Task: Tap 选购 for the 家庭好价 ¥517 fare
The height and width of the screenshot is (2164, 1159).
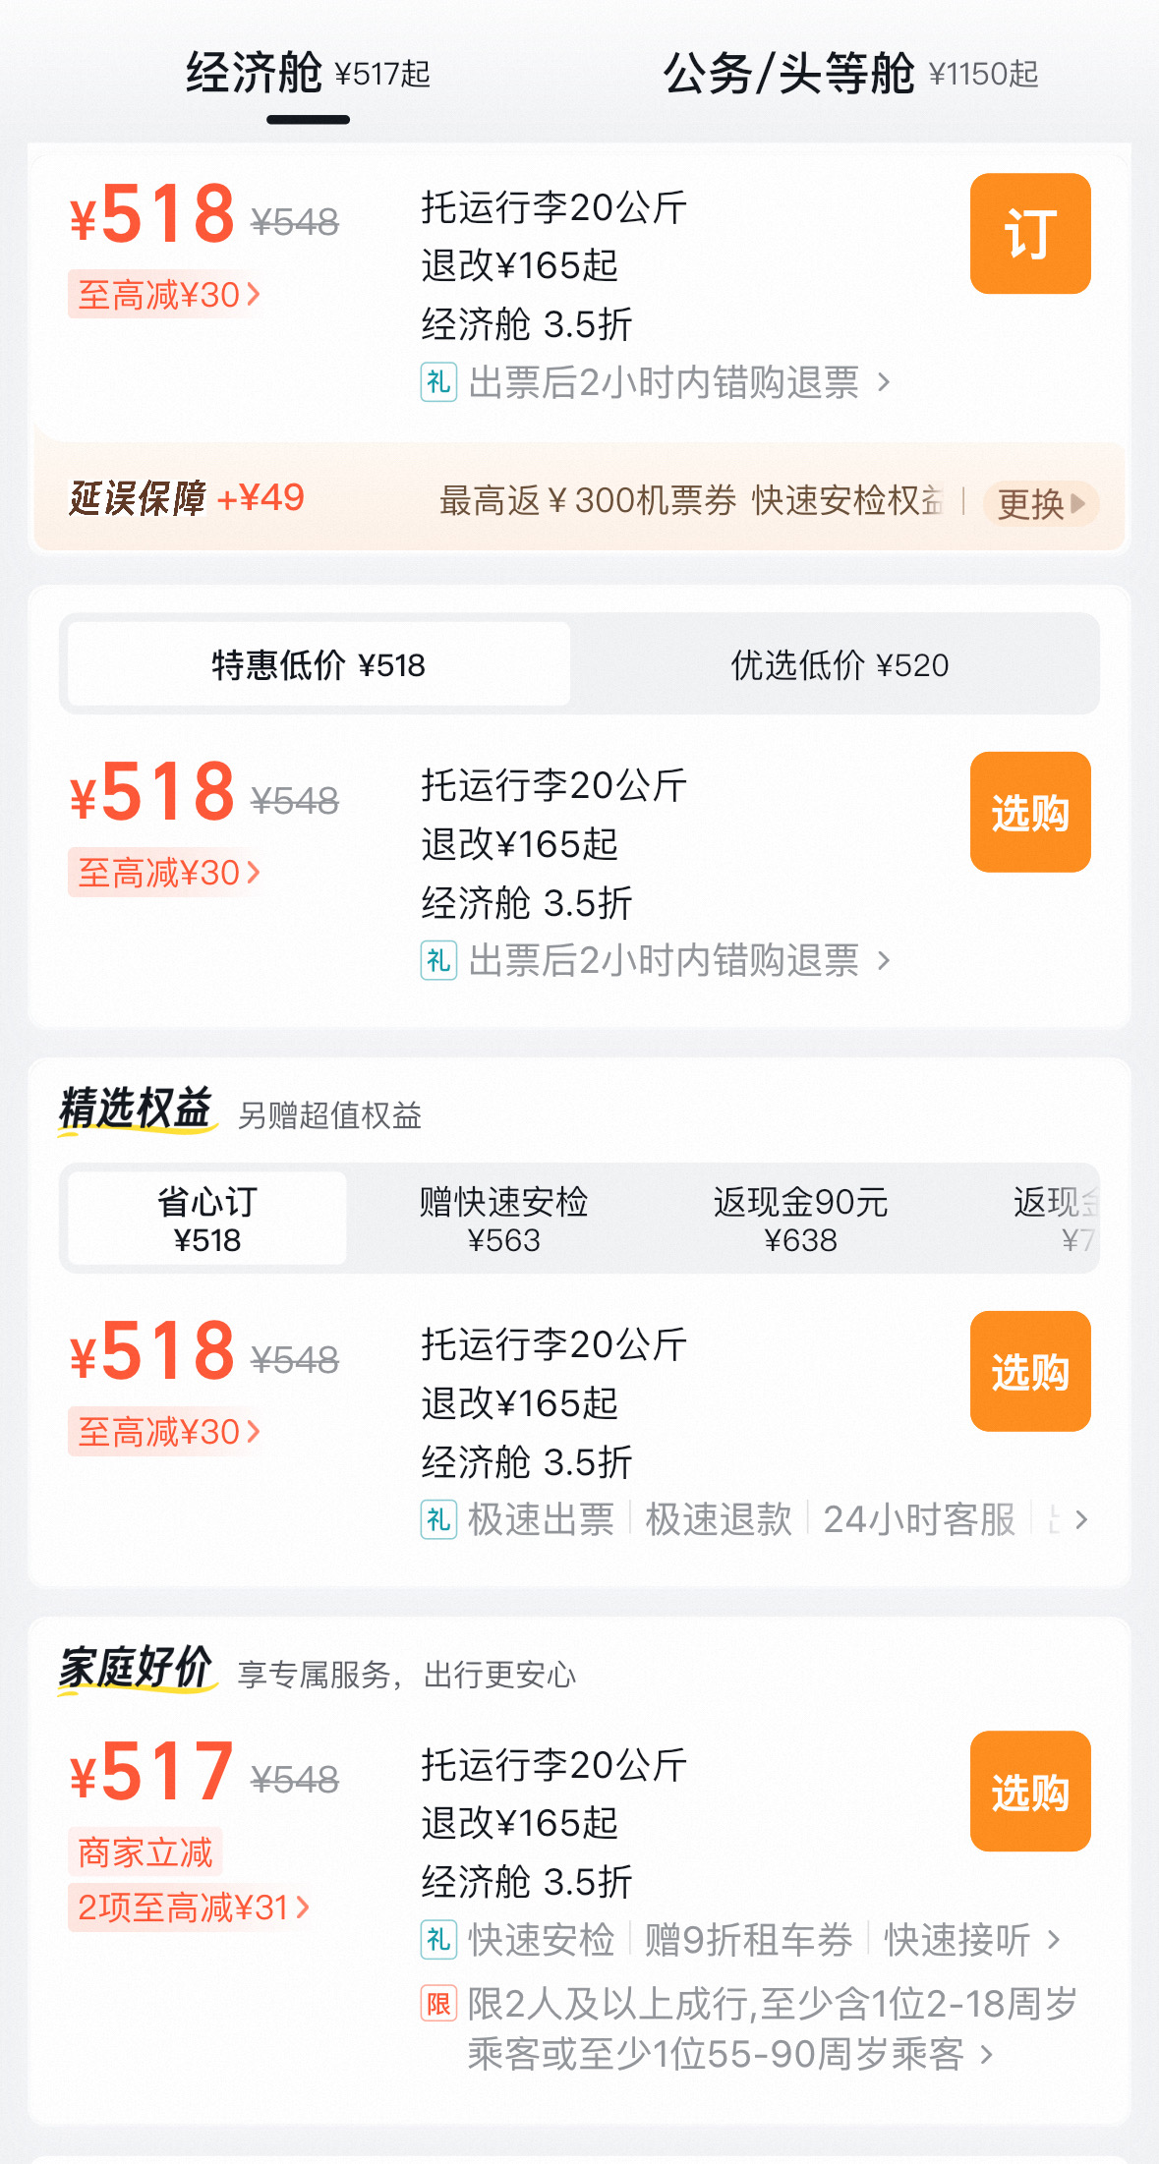Action: (x=1029, y=1792)
